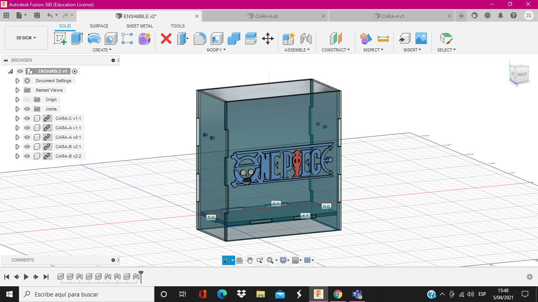Click the Joint tool icon
Viewport: 538px width, 302px height.
tap(306, 39)
